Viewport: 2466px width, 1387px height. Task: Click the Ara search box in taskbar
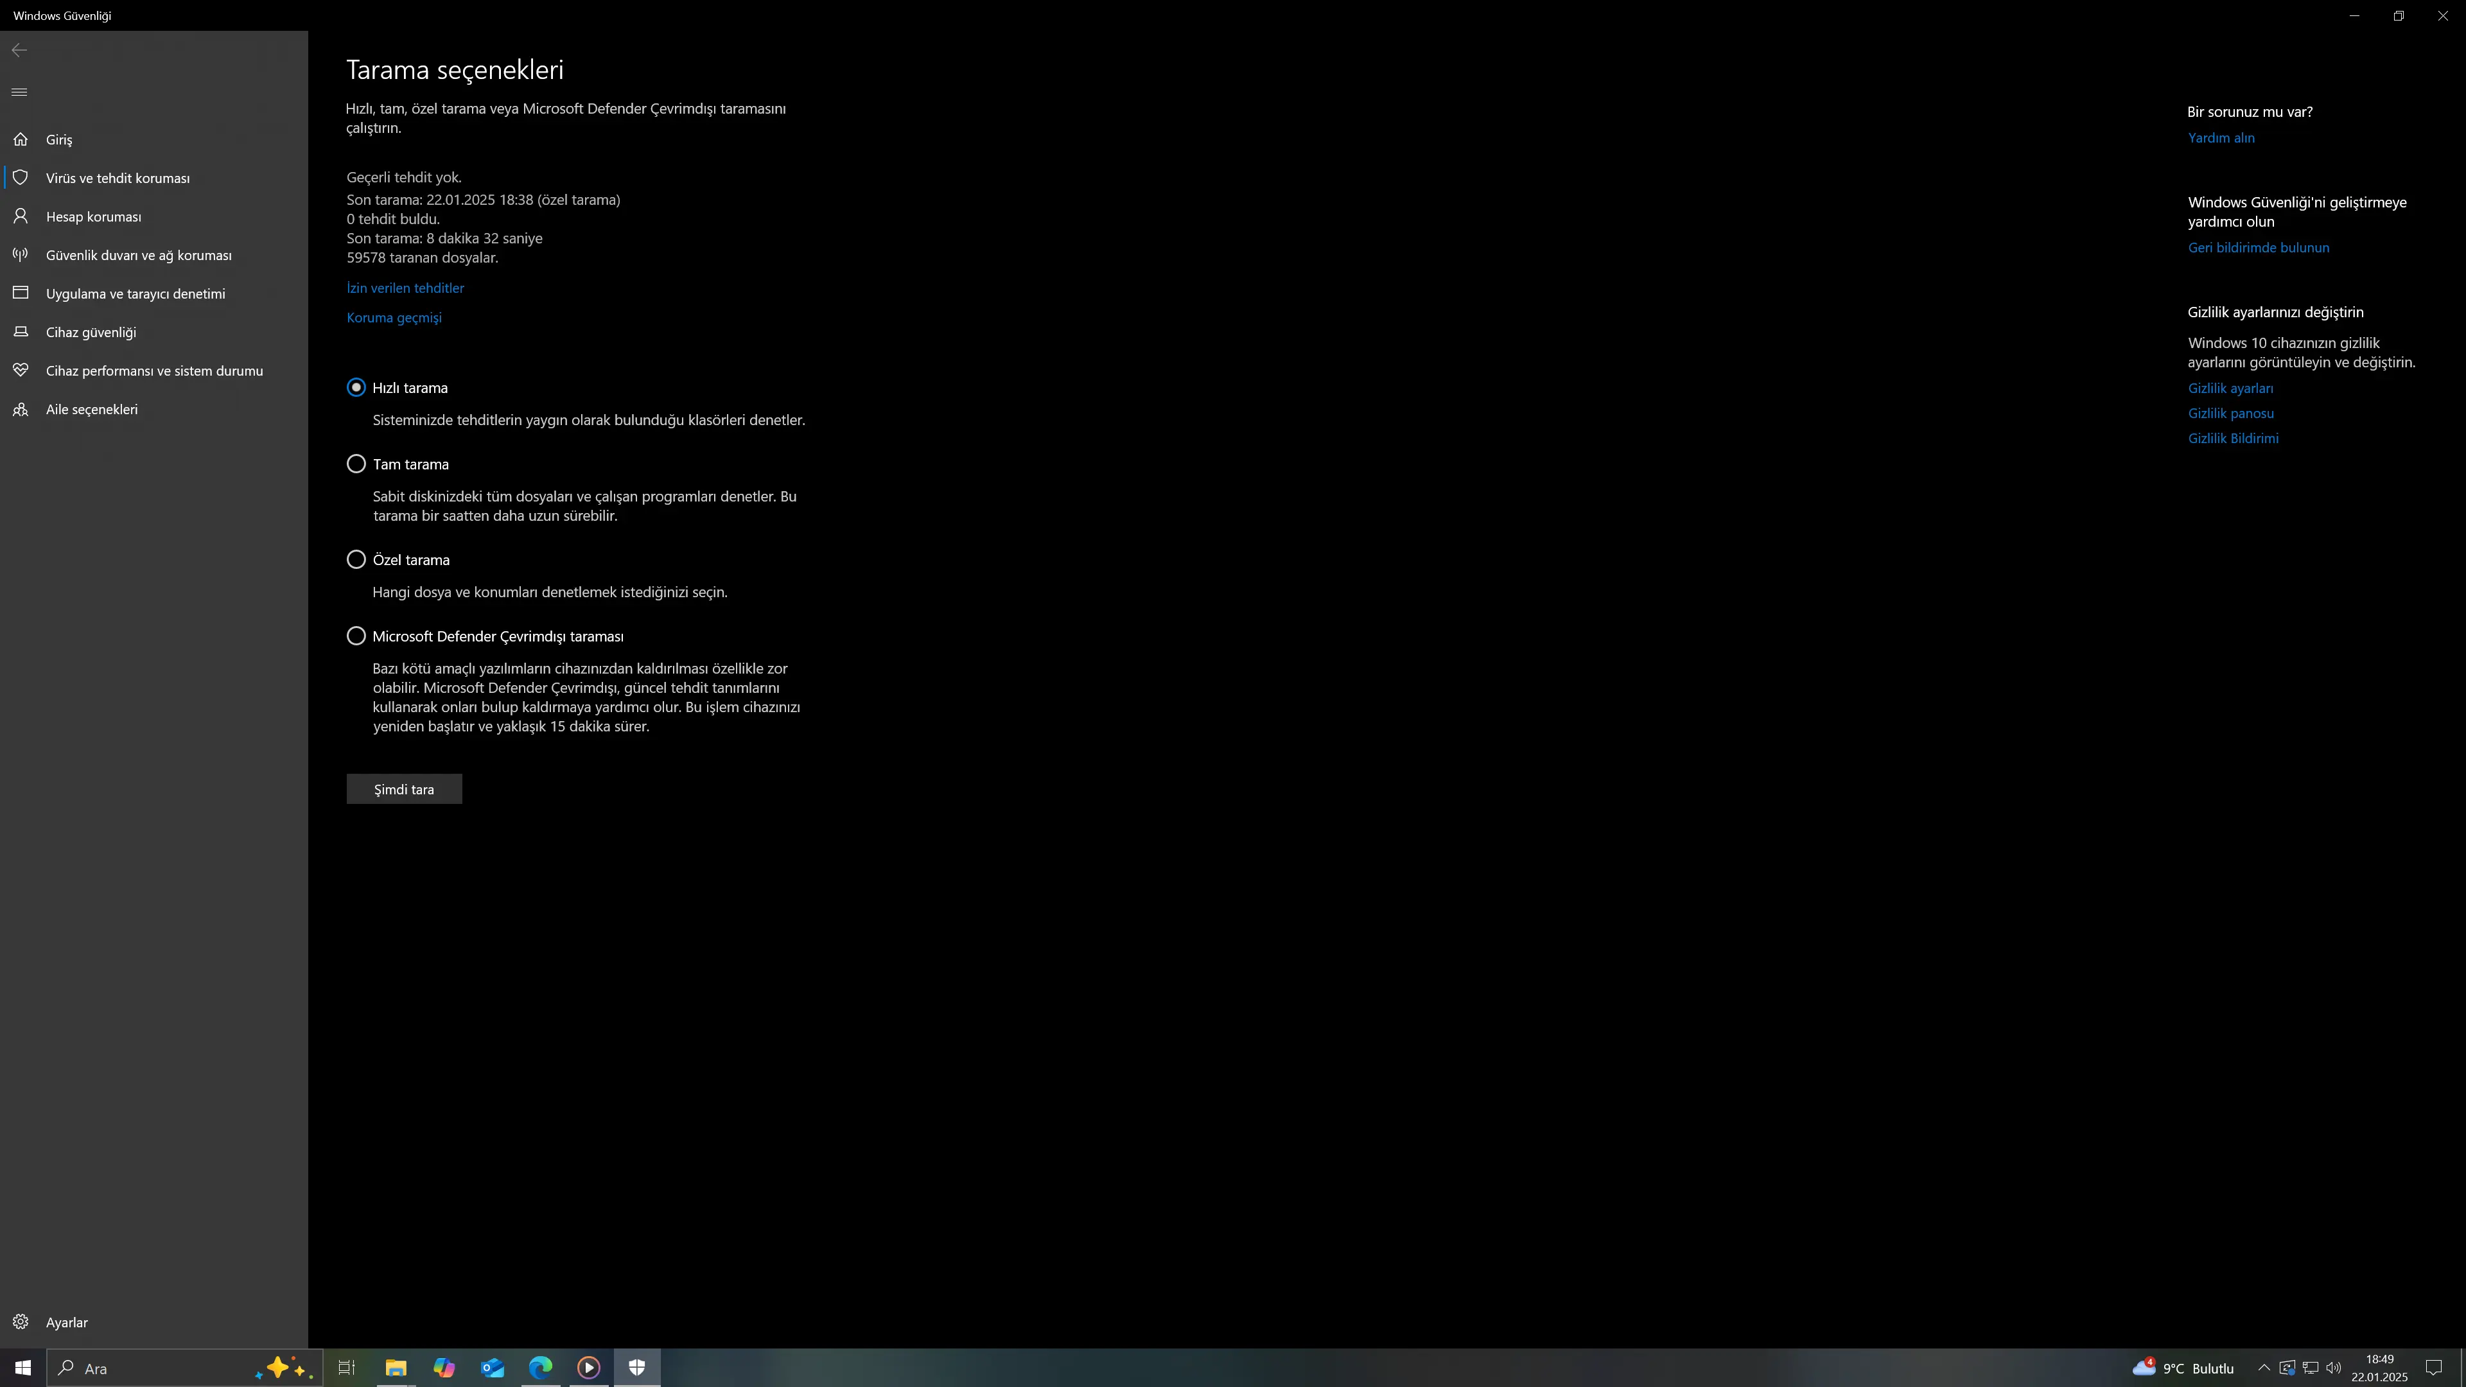click(x=185, y=1368)
